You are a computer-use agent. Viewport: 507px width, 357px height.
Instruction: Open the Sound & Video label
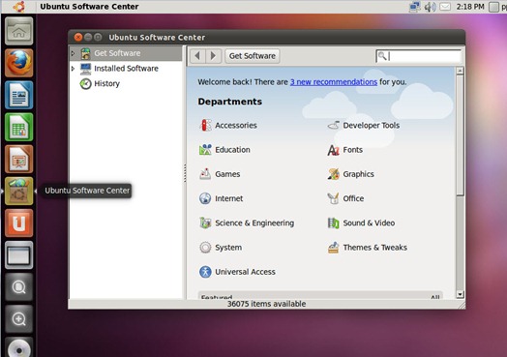click(369, 223)
